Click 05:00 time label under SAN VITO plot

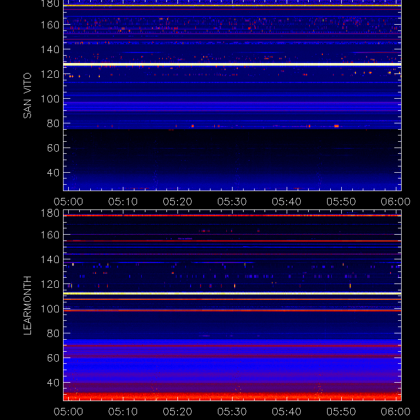tap(68, 202)
